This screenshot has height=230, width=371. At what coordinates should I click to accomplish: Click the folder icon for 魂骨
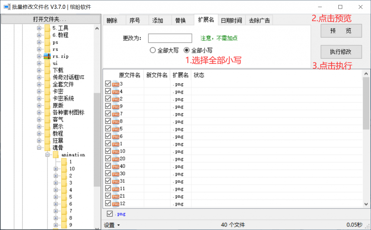coord(47,148)
